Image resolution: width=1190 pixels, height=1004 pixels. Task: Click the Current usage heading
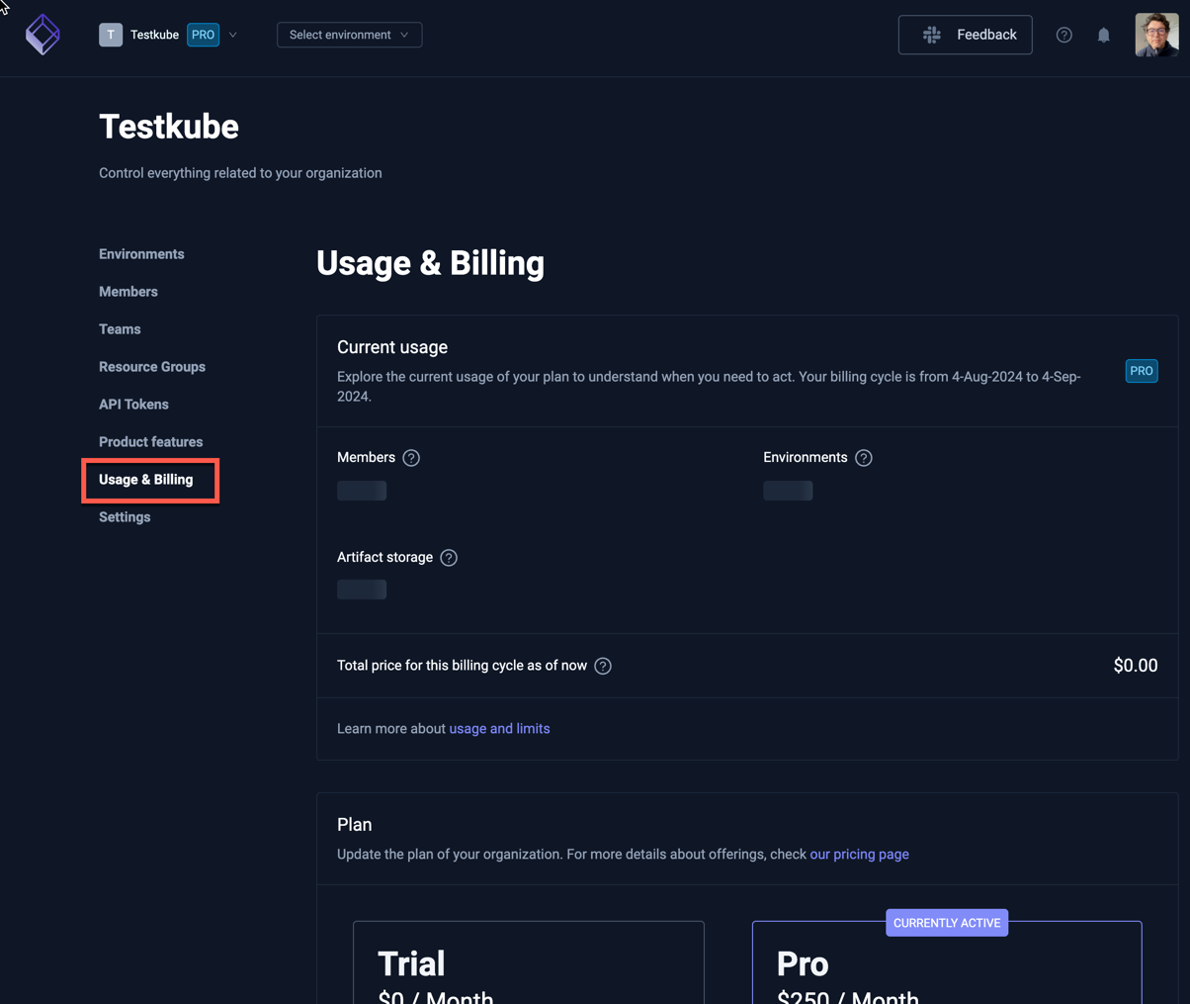392,347
